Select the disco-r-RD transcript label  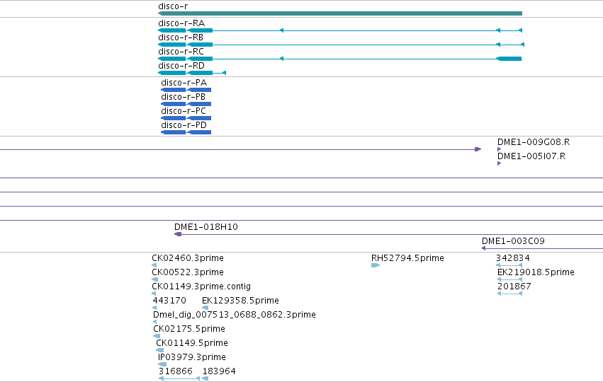pyautogui.click(x=181, y=66)
